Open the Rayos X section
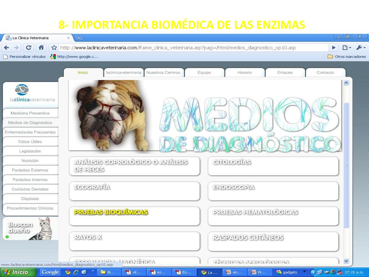This screenshot has width=369, height=277. point(135,241)
